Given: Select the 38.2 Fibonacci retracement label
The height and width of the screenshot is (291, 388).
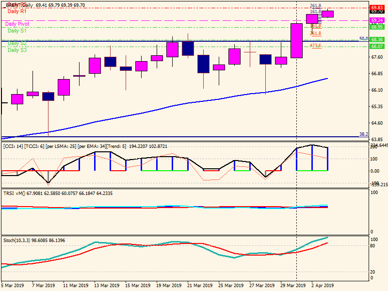Looking at the screenshot, I should [364, 134].
